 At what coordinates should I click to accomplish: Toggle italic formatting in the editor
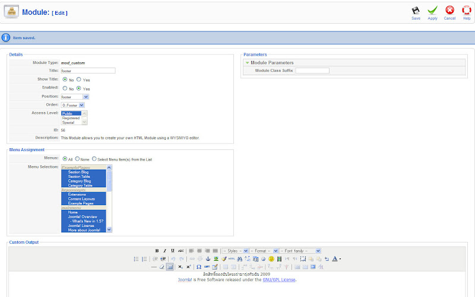(165, 251)
